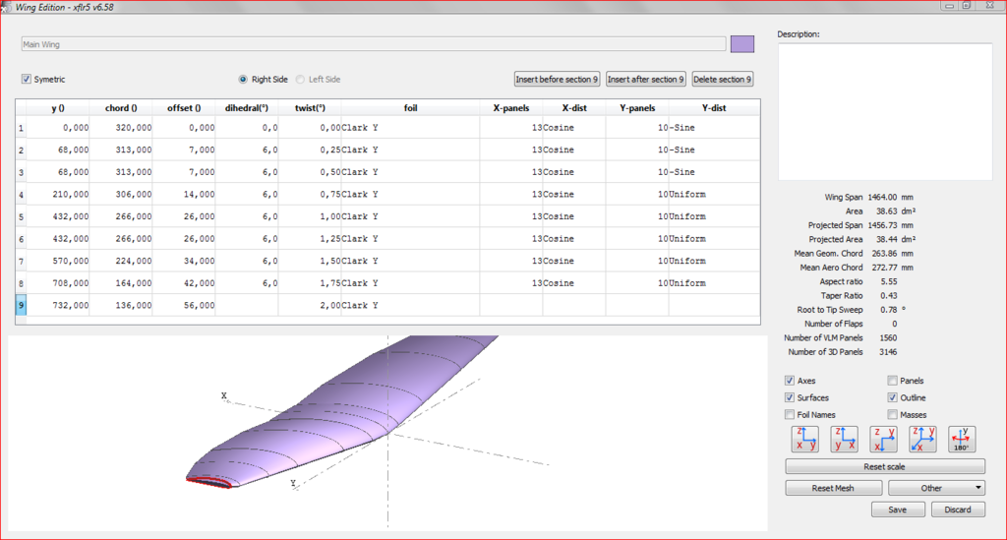
Task: Click the chord column header
Action: (121, 108)
